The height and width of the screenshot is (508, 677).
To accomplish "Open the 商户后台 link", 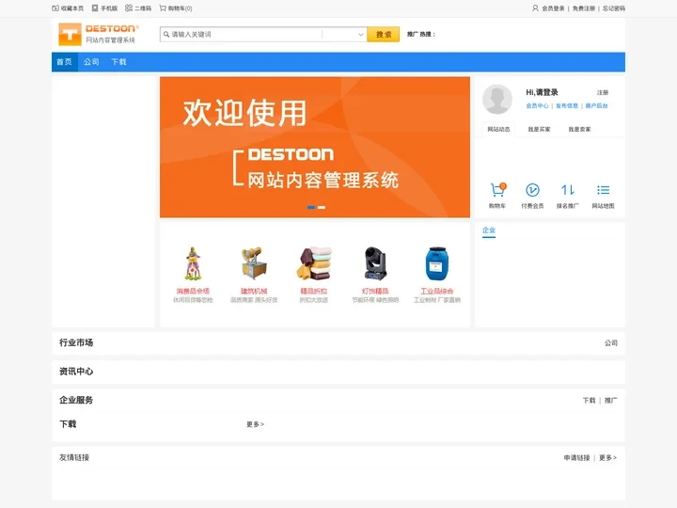I will 597,105.
